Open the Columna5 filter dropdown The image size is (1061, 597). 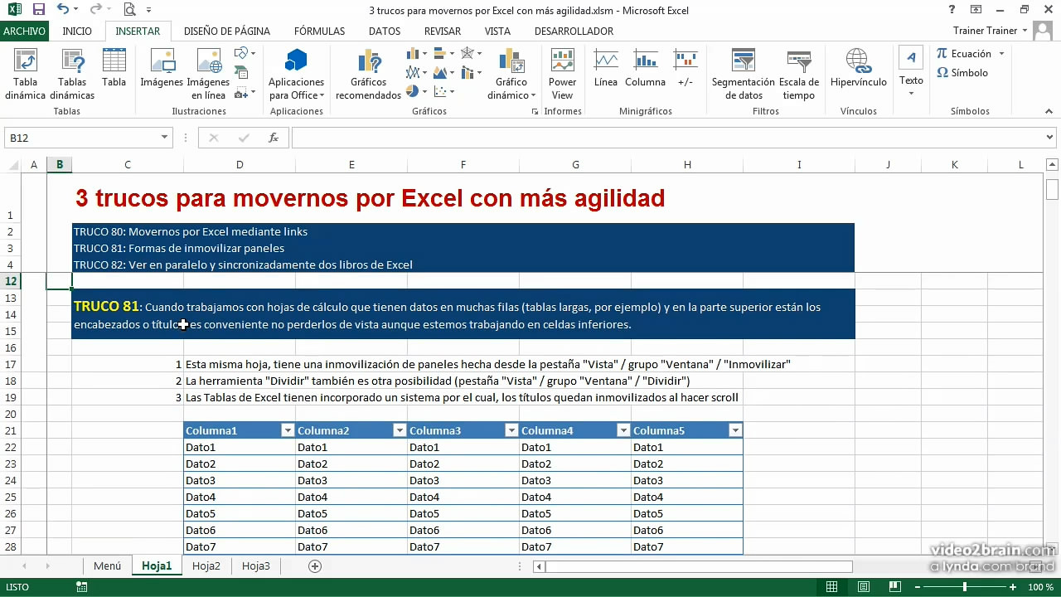tap(734, 430)
